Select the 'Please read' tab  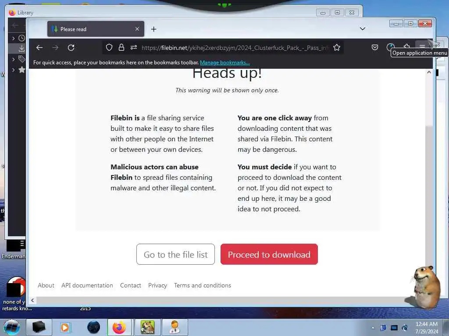point(96,29)
